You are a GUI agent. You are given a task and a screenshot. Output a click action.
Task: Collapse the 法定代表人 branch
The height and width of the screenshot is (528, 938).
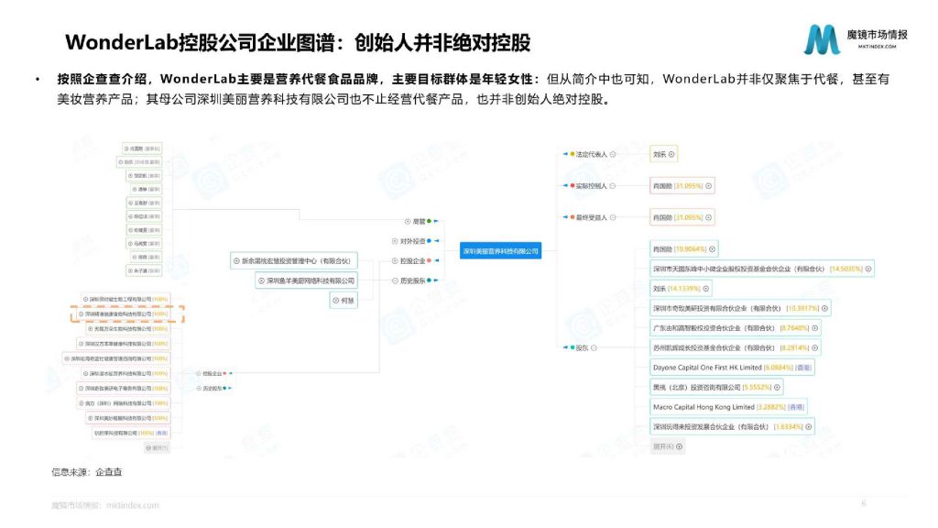pos(613,154)
